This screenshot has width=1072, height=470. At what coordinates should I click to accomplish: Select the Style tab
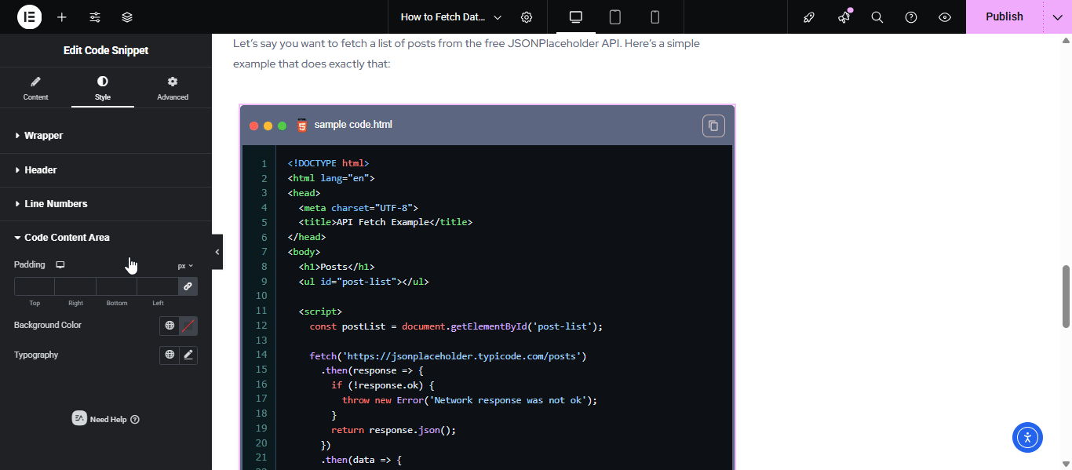[x=103, y=88]
